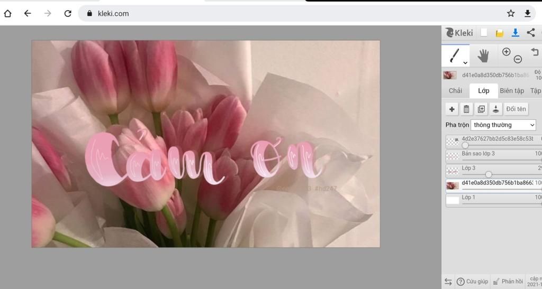
Task: Click the current layer preview thumbnail
Action: pos(450,75)
